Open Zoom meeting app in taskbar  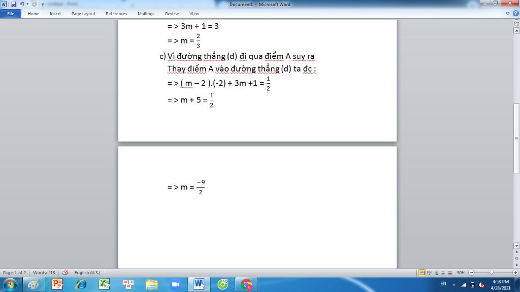(175, 285)
